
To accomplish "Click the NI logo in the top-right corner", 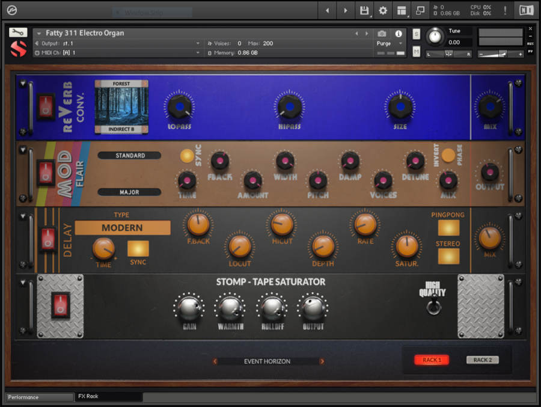I will (525, 10).
